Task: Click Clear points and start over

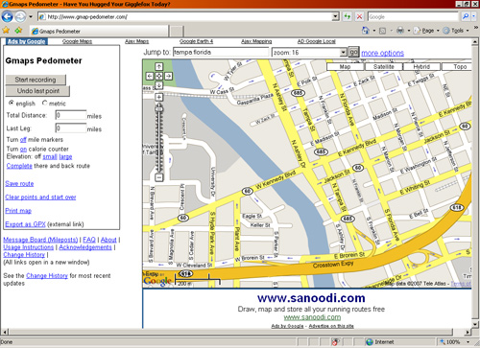Action: pyautogui.click(x=40, y=197)
